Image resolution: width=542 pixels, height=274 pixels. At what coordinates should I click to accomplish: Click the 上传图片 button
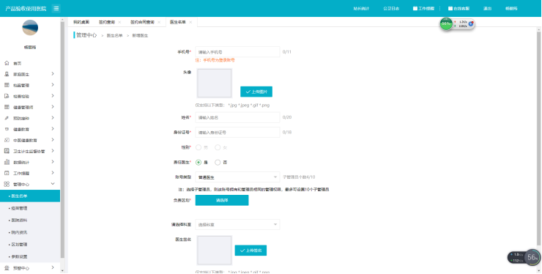coord(256,92)
